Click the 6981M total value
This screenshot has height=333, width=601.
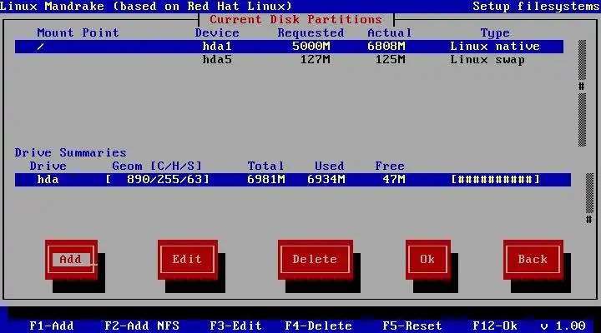pos(266,179)
